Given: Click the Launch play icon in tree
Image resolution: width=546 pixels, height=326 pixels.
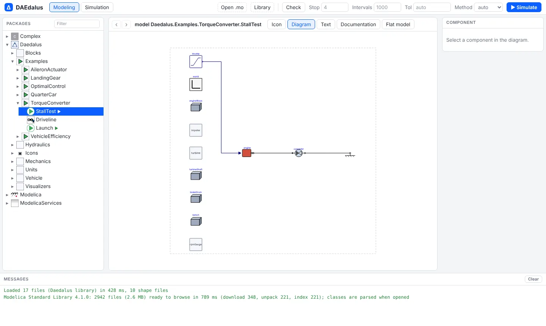Looking at the screenshot, I should coord(31,128).
